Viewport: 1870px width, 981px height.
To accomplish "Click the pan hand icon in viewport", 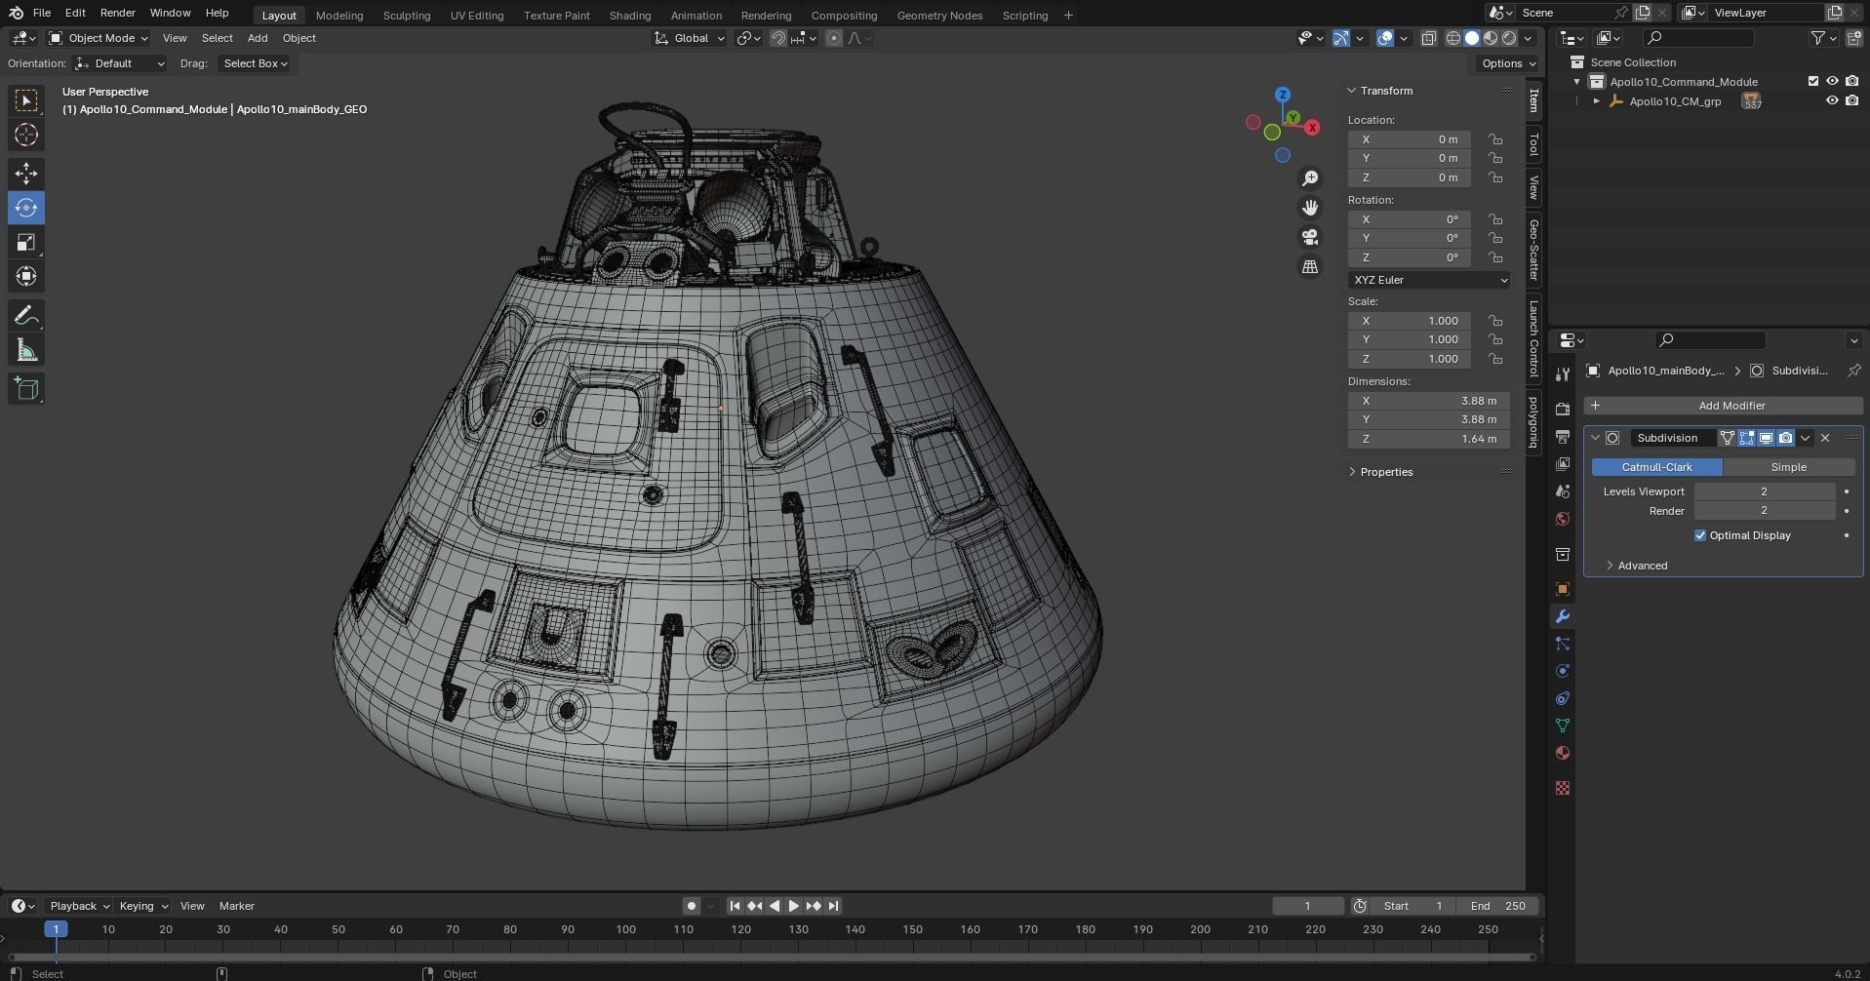I will pos(1310,208).
